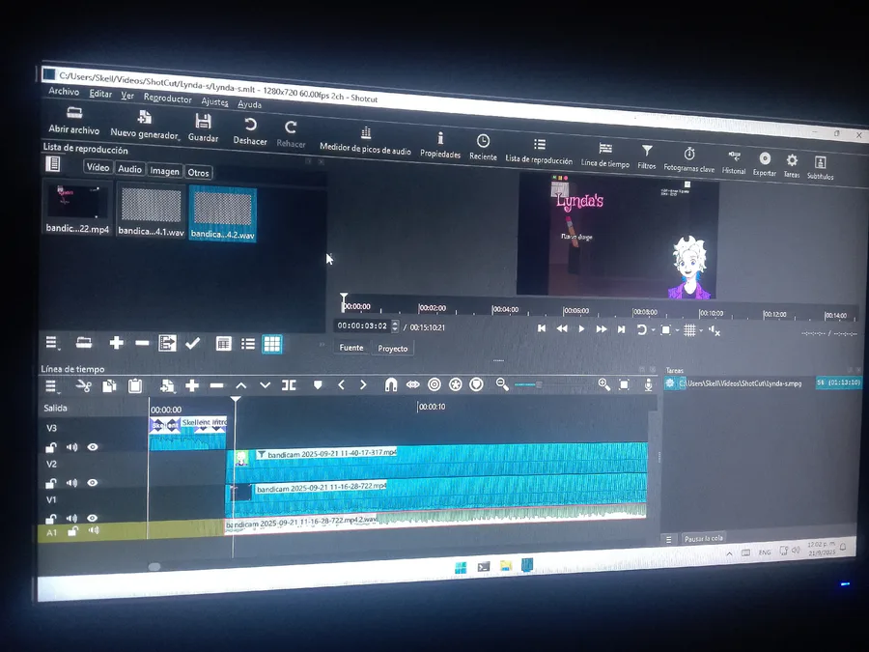Show the Línea de tiempo panel
The image size is (869, 652).
pos(605,156)
